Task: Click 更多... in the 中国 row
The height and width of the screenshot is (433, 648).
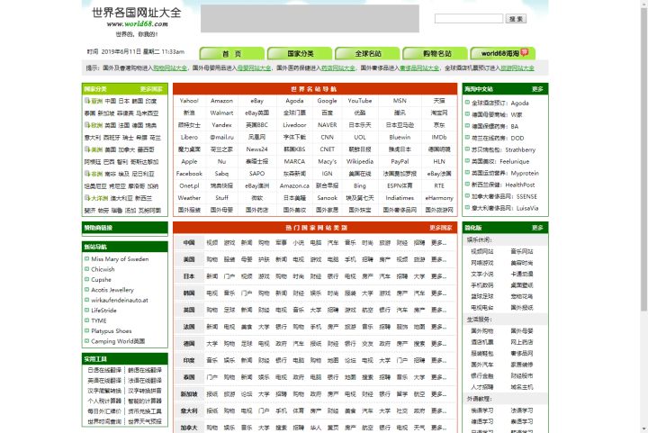Action: coord(438,242)
